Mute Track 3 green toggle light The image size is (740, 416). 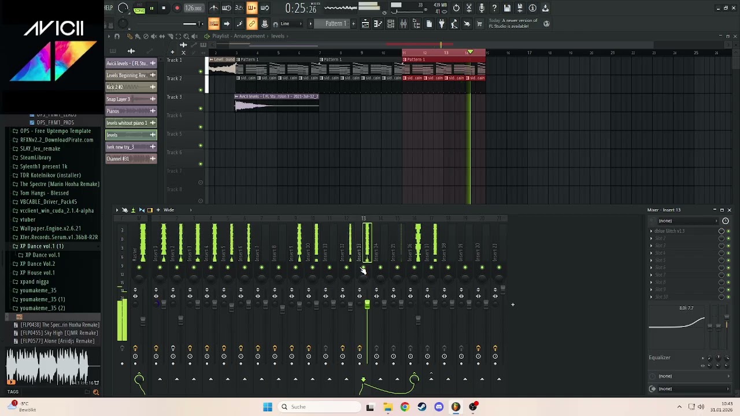(x=201, y=109)
